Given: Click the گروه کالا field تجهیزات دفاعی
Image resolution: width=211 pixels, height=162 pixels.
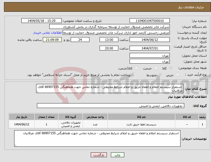Looking at the screenshot, I should (111, 106).
